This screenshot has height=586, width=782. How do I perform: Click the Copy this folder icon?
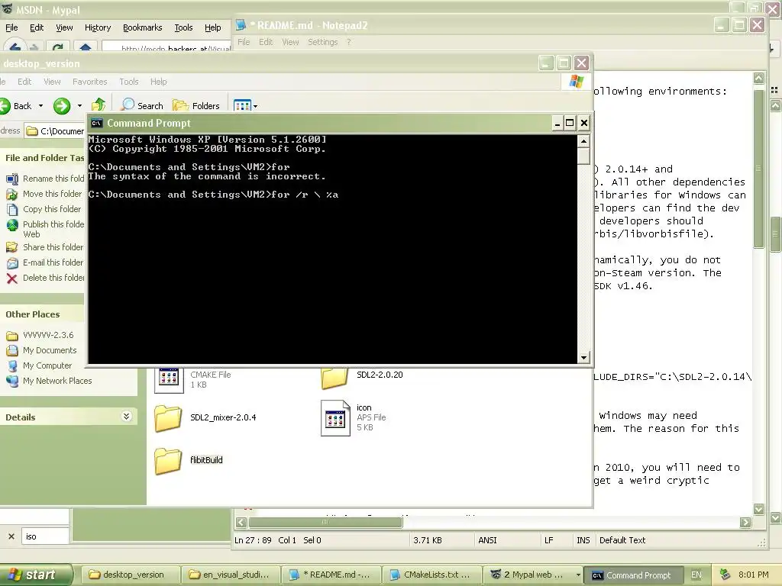(12, 209)
